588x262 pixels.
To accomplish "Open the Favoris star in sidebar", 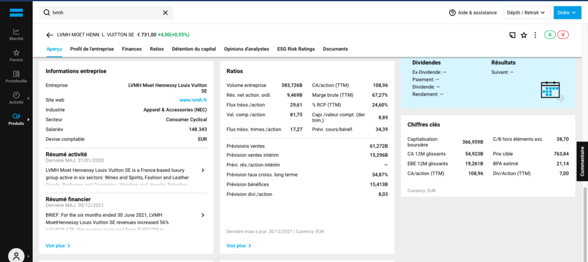I will 16,56.
